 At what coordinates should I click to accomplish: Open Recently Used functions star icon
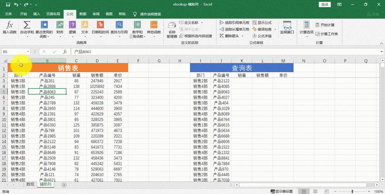(44, 25)
